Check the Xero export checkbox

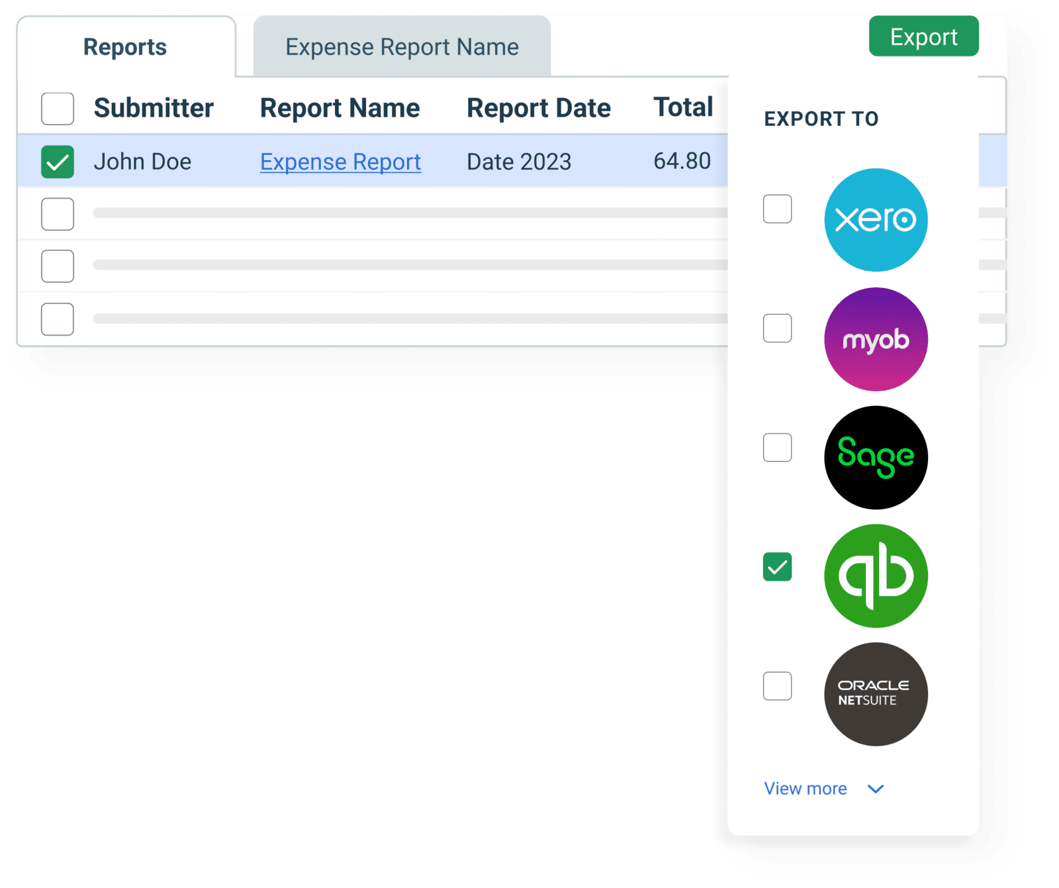777,209
